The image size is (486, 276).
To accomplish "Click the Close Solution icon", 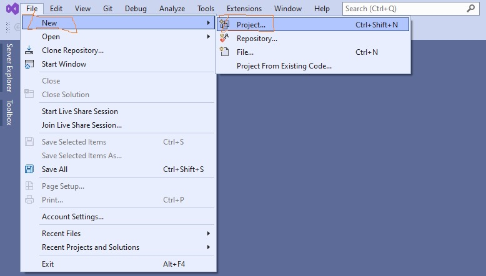I will [29, 93].
